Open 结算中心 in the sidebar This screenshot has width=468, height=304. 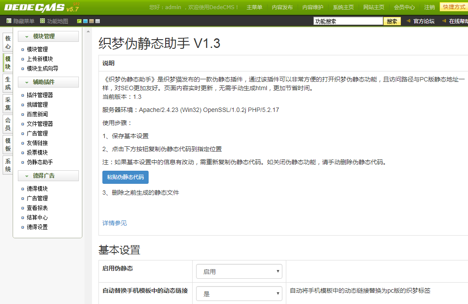(x=37, y=217)
